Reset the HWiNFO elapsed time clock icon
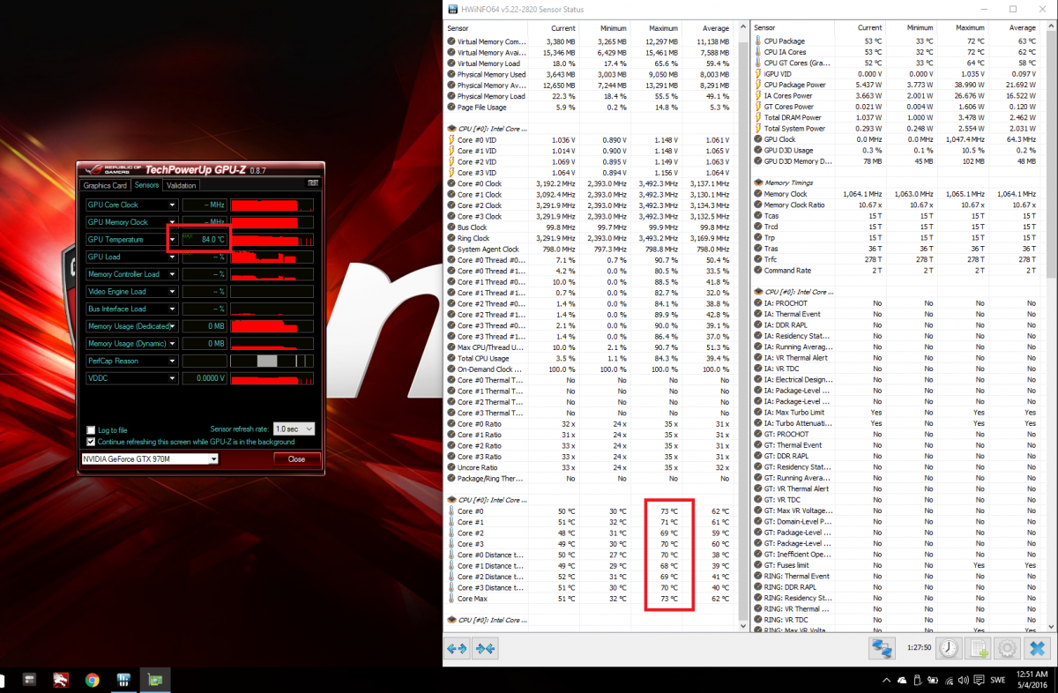The height and width of the screenshot is (693, 1058). [948, 649]
